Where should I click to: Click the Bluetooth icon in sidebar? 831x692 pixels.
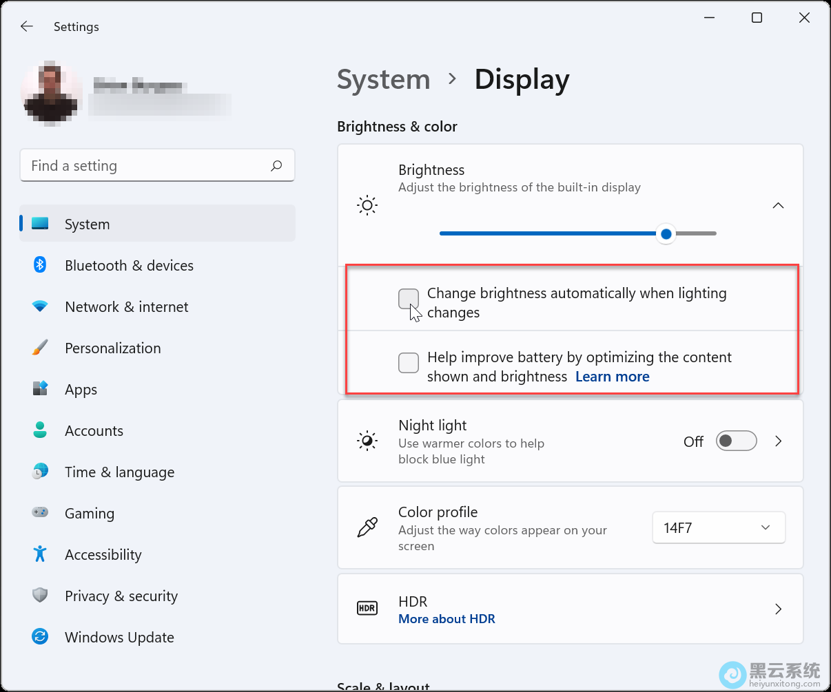click(40, 265)
